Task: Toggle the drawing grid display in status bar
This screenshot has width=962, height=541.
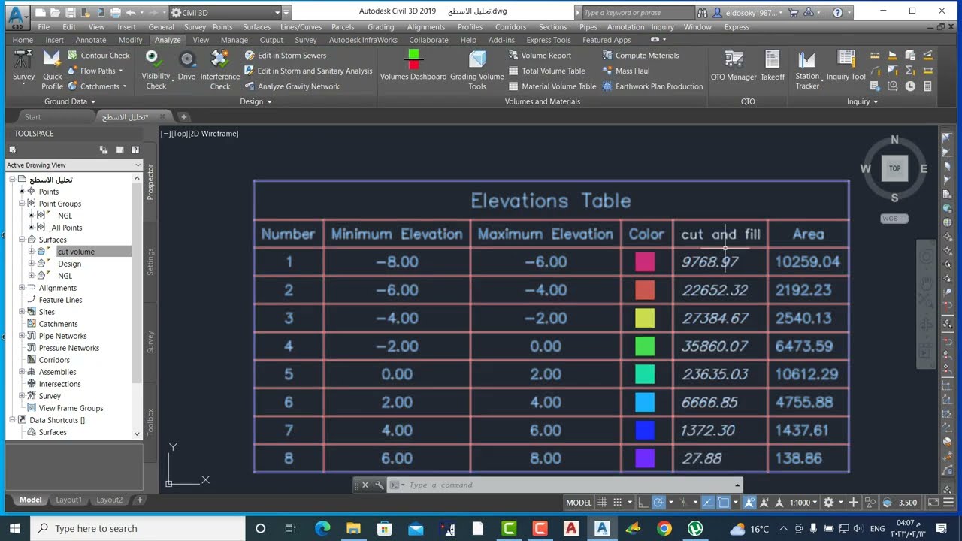Action: click(603, 503)
